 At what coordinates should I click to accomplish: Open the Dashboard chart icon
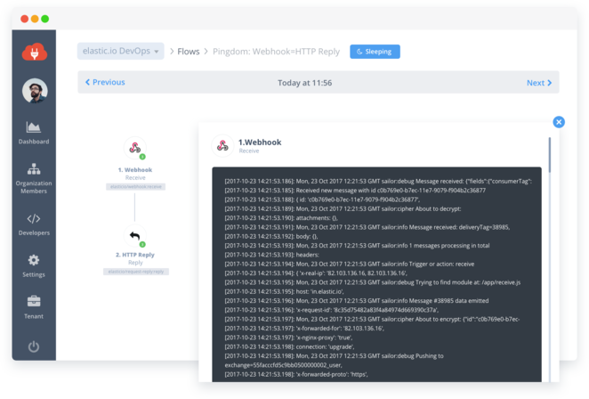click(x=34, y=127)
